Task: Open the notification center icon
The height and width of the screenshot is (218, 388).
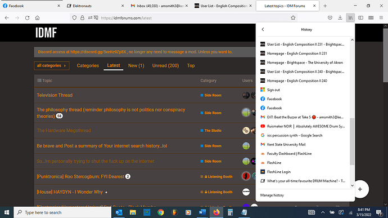Action: [x=378, y=212]
